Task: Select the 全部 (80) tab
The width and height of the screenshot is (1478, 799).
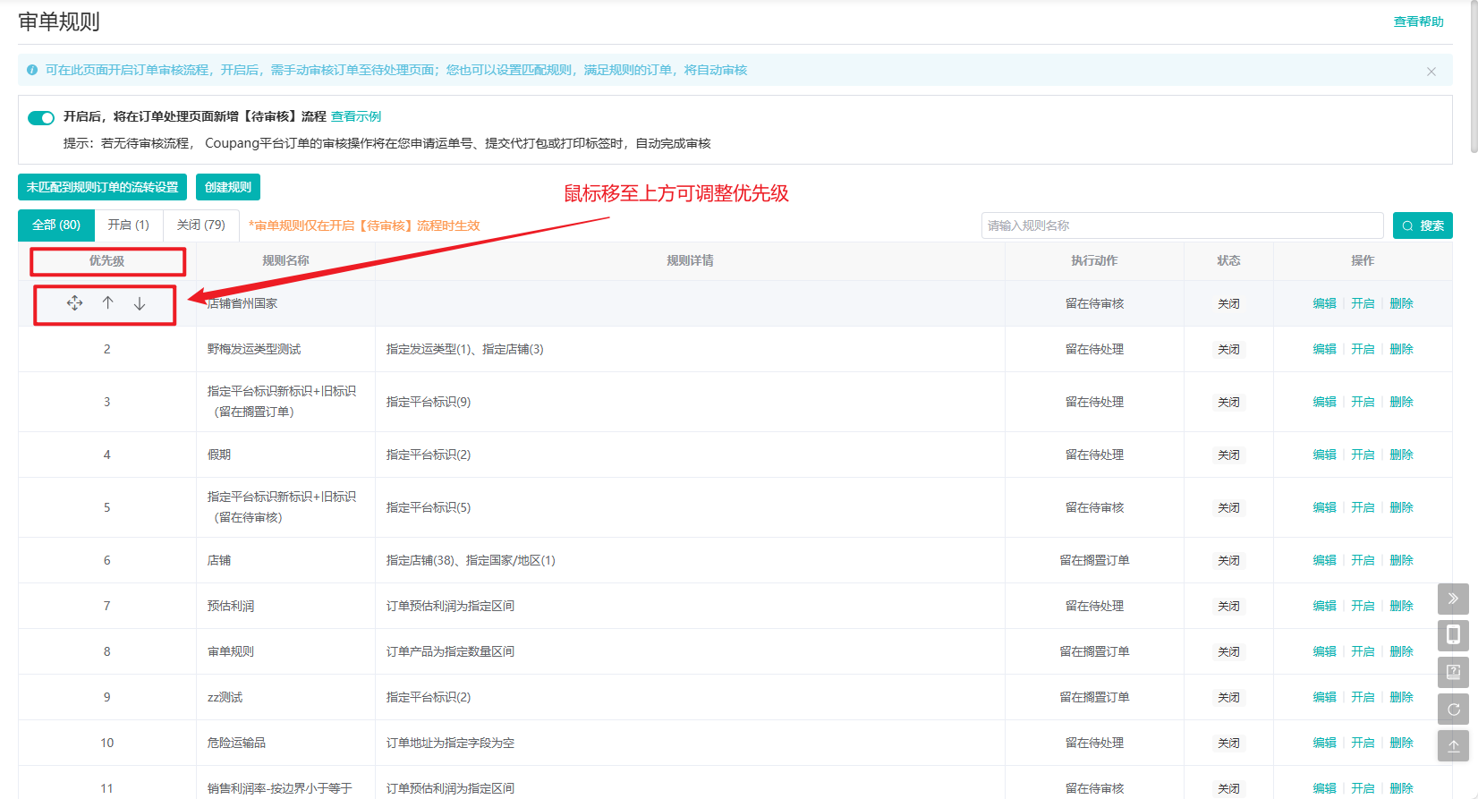Action: point(56,225)
